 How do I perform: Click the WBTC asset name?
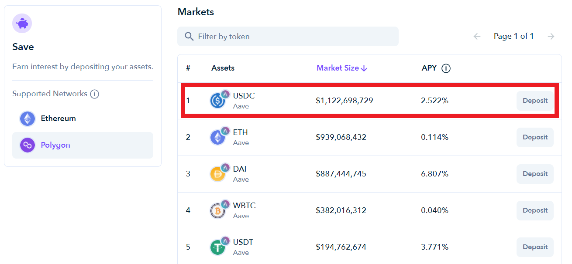click(x=245, y=206)
